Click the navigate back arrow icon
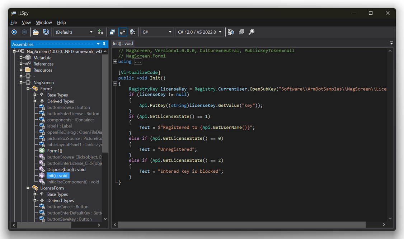Image resolution: width=404 pixels, height=239 pixels. (x=14, y=32)
